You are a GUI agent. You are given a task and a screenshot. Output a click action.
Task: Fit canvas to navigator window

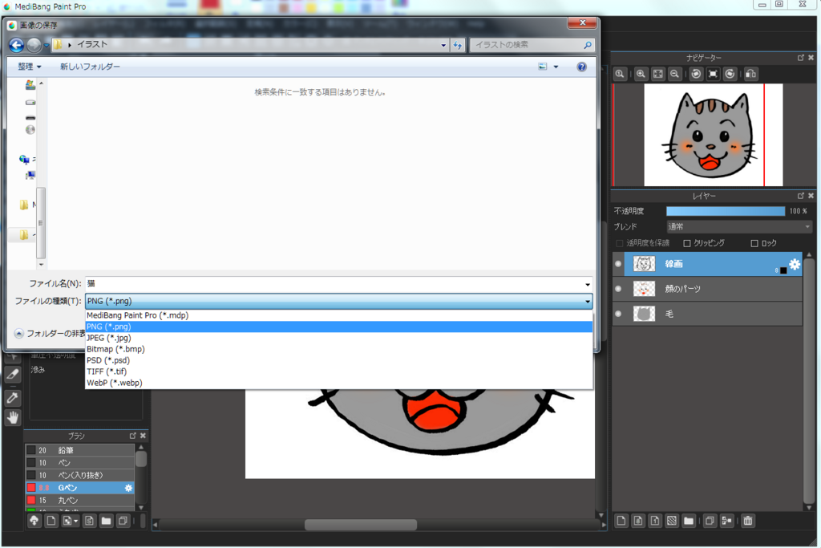658,74
